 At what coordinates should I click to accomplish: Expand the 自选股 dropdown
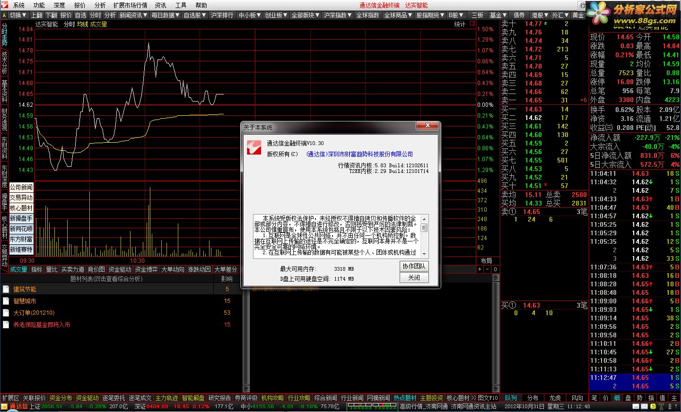point(195,15)
